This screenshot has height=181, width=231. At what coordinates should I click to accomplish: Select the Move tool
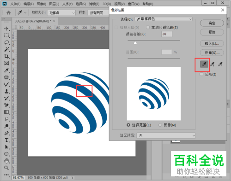(x=6, y=29)
